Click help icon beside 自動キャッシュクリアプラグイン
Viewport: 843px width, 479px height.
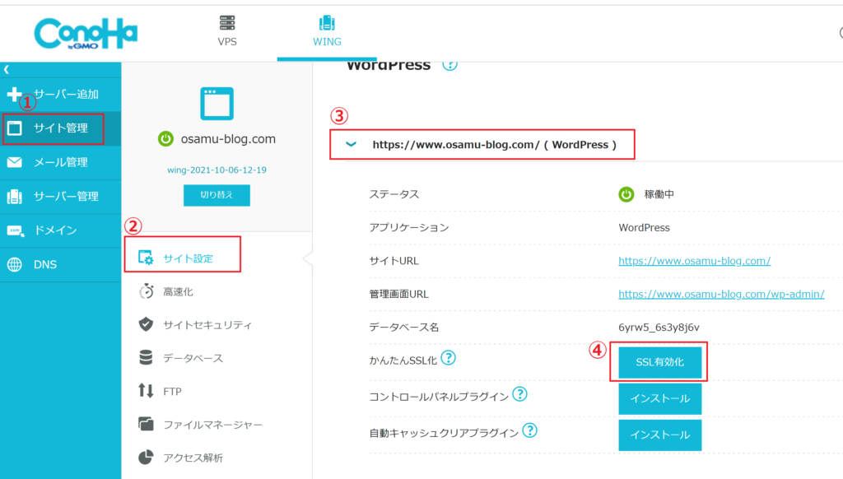click(529, 430)
